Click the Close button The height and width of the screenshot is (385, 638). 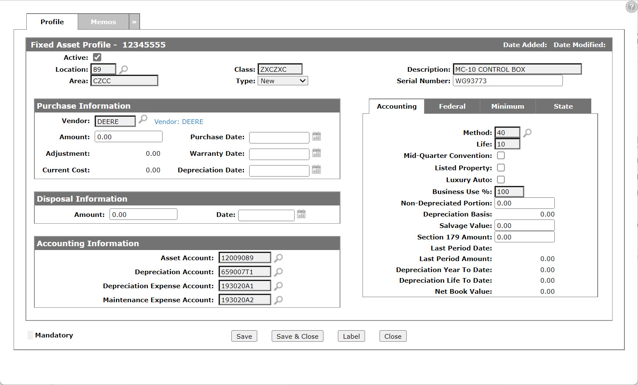(393, 336)
